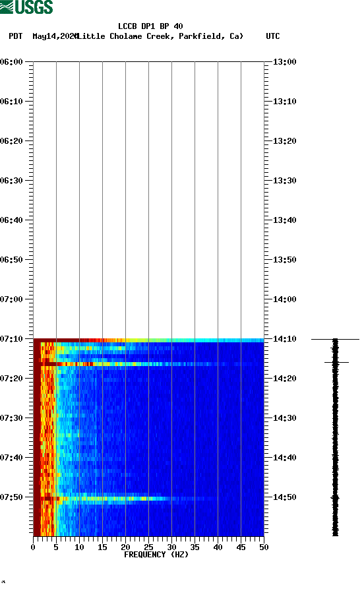Click the 20 Hz frequency axis label
The image size is (364, 589).
click(125, 547)
